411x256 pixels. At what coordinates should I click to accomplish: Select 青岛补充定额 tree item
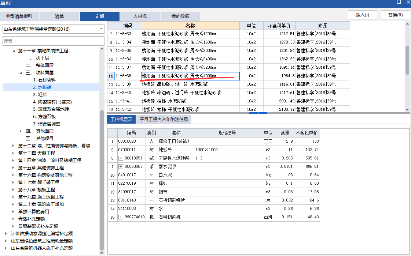[x=32, y=219]
